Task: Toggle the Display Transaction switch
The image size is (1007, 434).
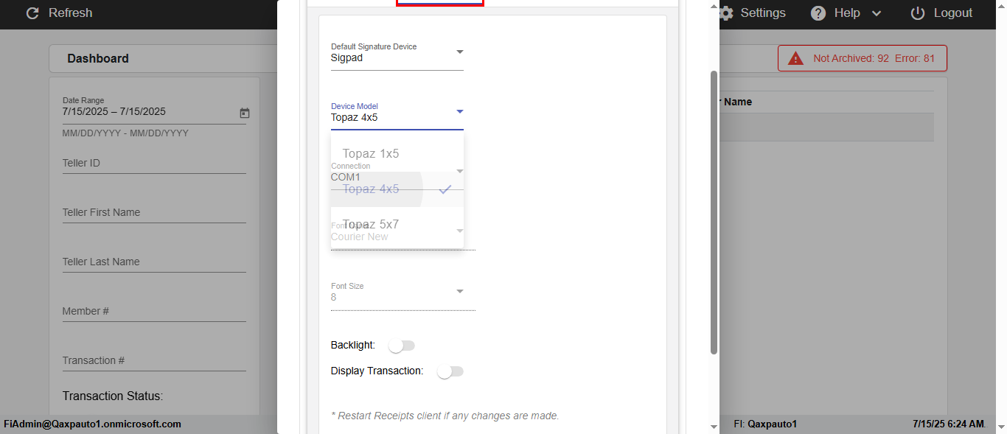Action: (x=450, y=371)
